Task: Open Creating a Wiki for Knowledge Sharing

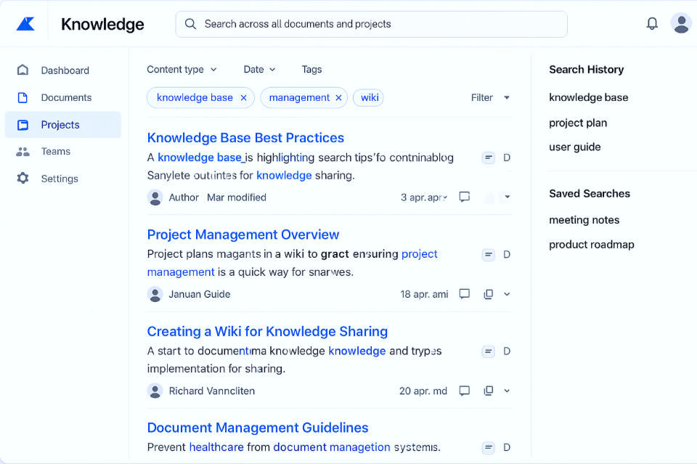Action: pos(267,331)
